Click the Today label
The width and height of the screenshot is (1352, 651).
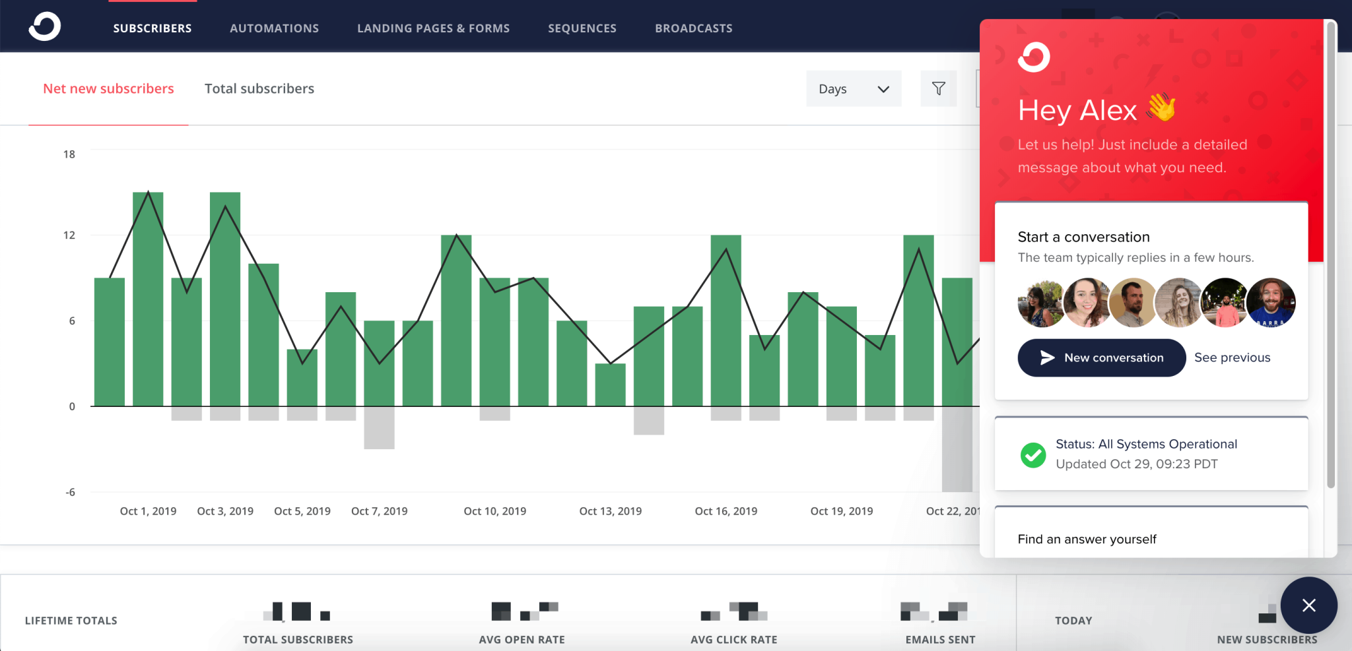tap(1073, 621)
